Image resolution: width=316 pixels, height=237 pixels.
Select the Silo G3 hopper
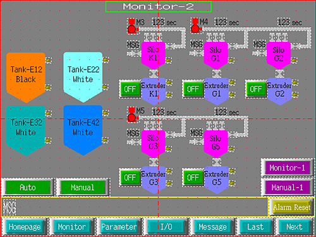[153, 144]
